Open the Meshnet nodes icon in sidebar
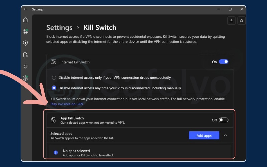The height and width of the screenshot is (167, 267). (x=25, y=66)
